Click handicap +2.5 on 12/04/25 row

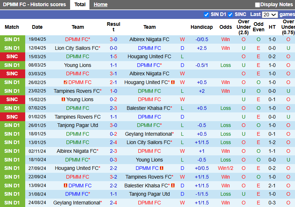(202, 48)
